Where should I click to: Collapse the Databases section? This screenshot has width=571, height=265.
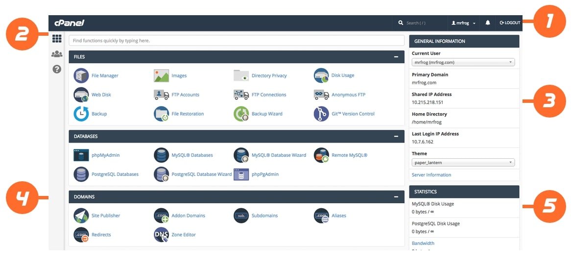(396, 136)
